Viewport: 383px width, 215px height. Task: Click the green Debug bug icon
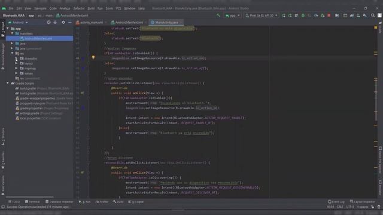pos(303,16)
